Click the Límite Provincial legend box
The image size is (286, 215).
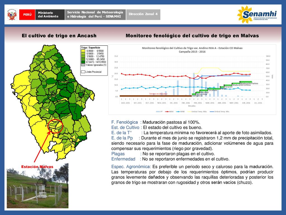point(83,72)
